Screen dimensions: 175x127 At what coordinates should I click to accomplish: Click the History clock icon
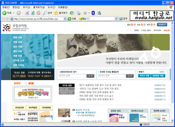coord(72,13)
